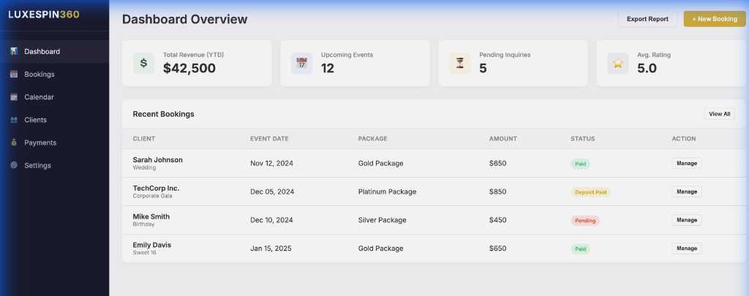Click the Dec 05, 2024 event date
Image resolution: width=749 pixels, height=296 pixels.
[x=272, y=191]
